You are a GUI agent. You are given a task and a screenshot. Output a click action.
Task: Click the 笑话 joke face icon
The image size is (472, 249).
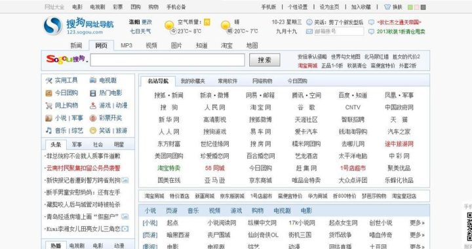(x=309, y=22)
